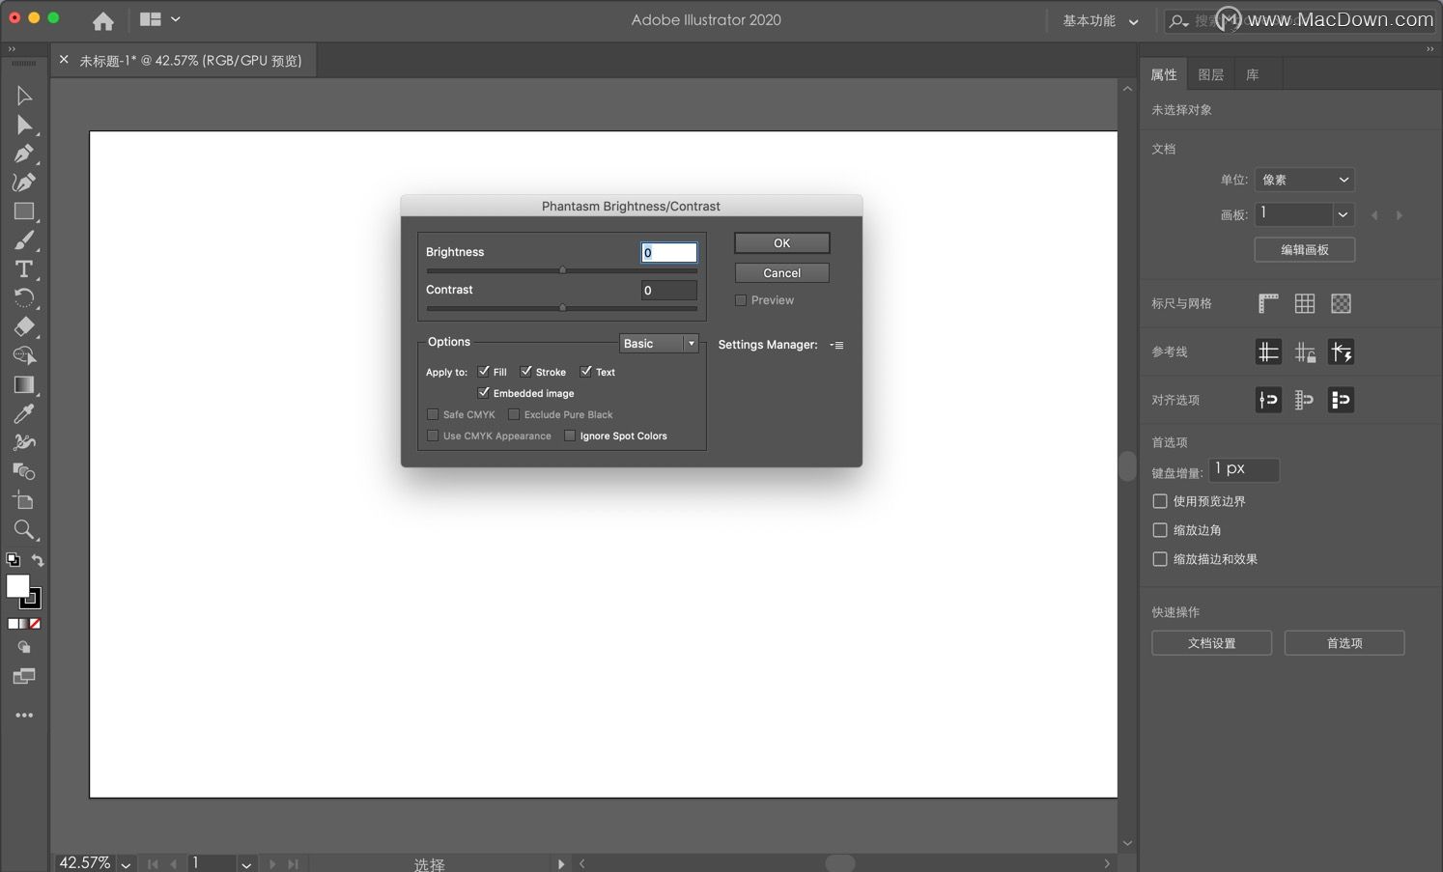Select the Gradient tool
The width and height of the screenshot is (1443, 872).
24,384
